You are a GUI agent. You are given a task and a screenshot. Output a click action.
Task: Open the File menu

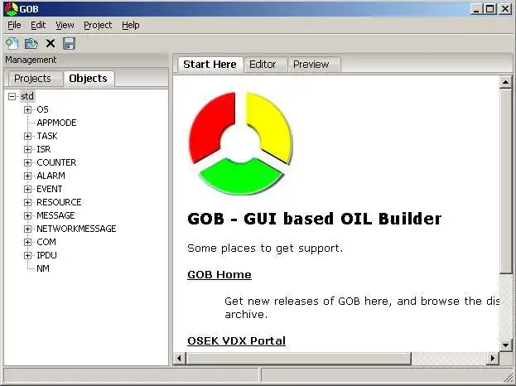14,25
